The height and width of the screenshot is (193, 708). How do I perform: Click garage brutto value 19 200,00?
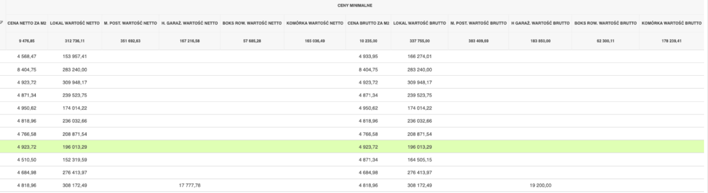[540, 186]
